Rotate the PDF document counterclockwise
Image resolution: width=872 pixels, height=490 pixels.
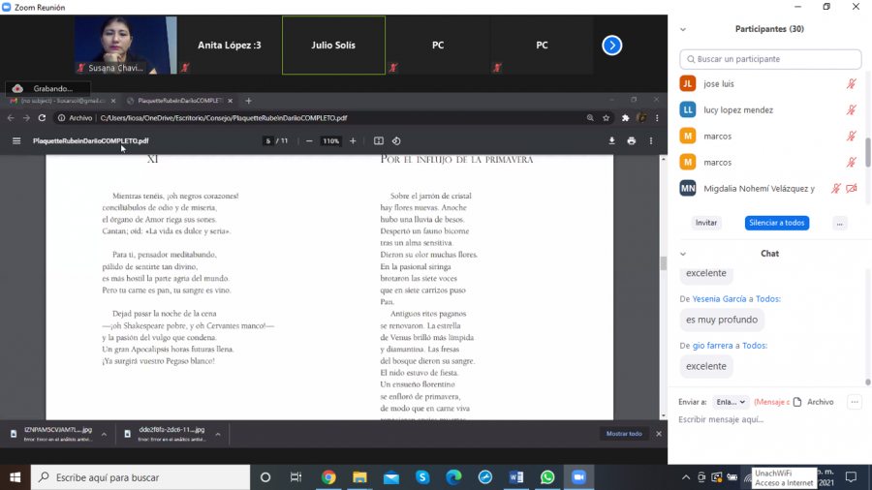(396, 141)
